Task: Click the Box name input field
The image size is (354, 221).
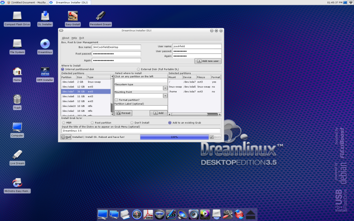Action: point(116,47)
